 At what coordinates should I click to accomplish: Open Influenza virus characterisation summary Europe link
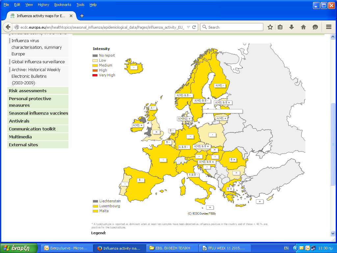coord(37,47)
